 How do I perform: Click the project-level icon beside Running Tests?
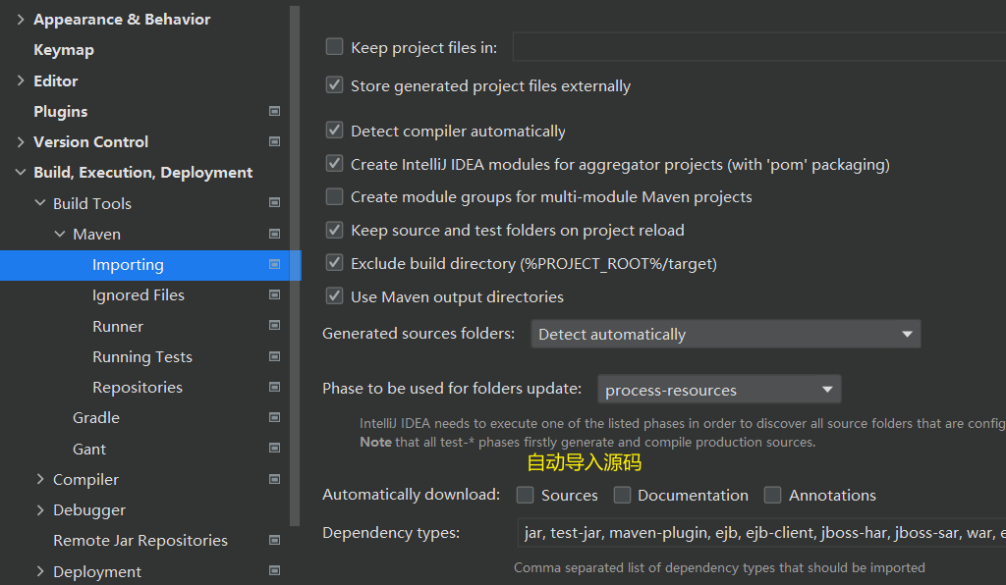(x=275, y=356)
